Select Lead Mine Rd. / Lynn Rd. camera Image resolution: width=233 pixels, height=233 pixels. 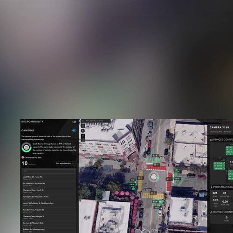pos(49,178)
